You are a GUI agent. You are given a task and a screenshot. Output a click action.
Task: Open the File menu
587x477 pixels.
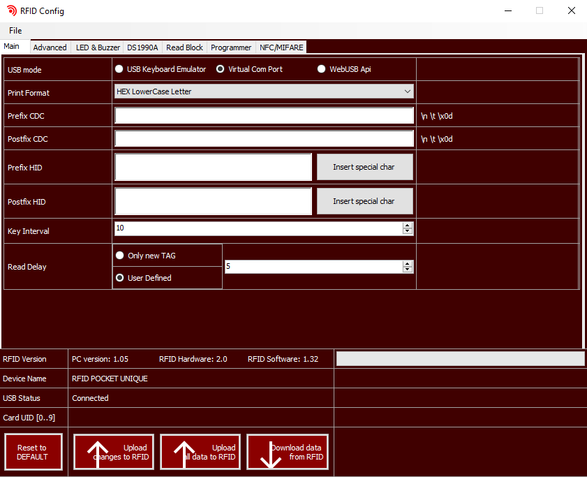(x=15, y=31)
